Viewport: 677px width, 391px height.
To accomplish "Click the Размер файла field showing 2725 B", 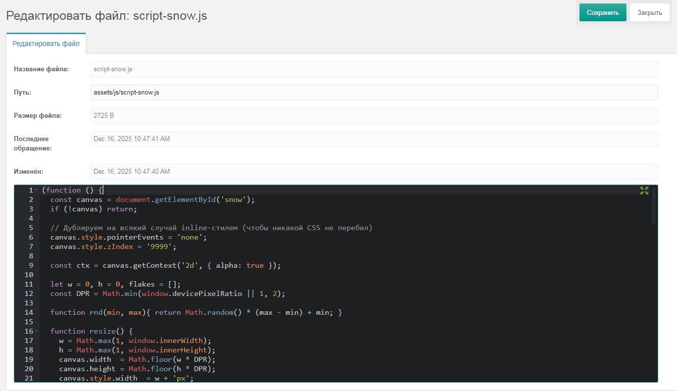I will [x=374, y=116].
